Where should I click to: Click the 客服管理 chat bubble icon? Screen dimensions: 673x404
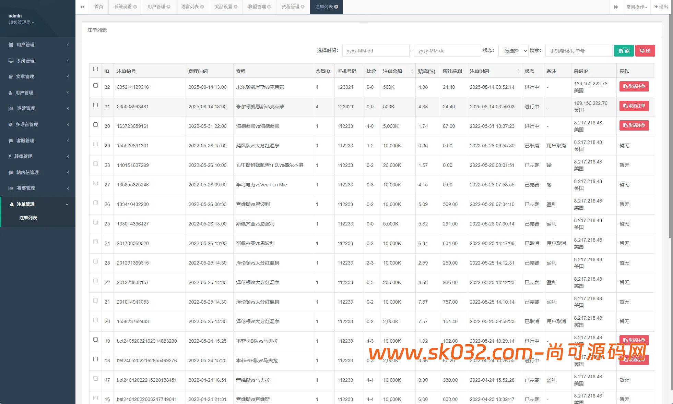(x=11, y=140)
